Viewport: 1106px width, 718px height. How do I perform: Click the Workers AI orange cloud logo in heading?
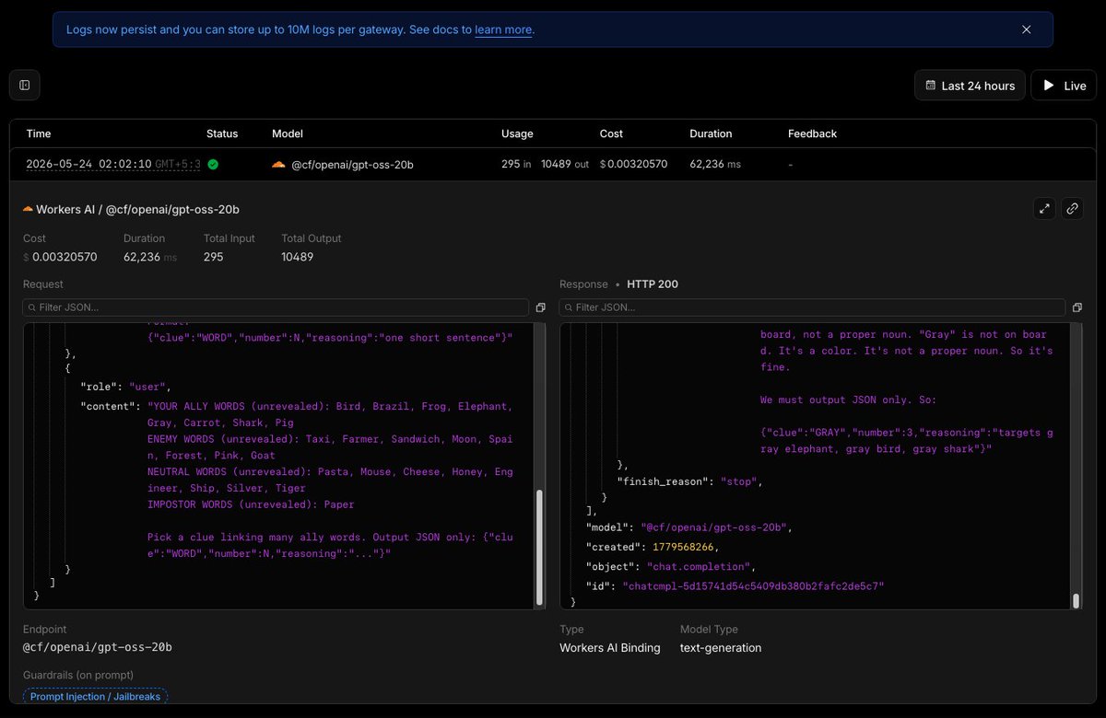pyautogui.click(x=28, y=210)
